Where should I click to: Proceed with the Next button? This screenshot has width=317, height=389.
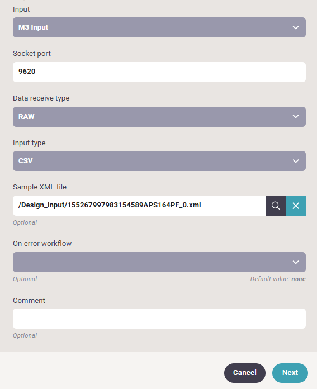tap(290, 373)
